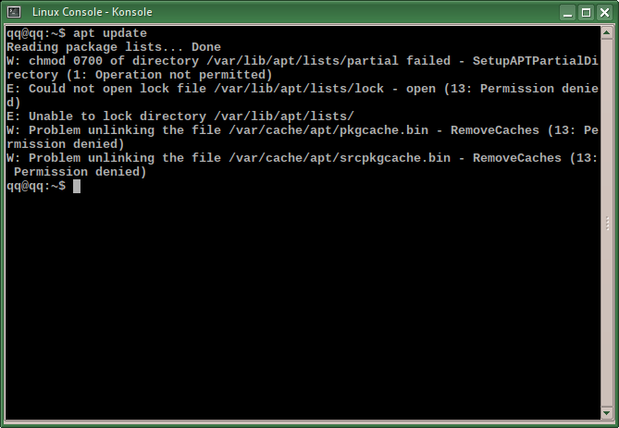Screen dimensions: 619x428
Task: Click the scrollbar track above the grip
Action: 607,127
